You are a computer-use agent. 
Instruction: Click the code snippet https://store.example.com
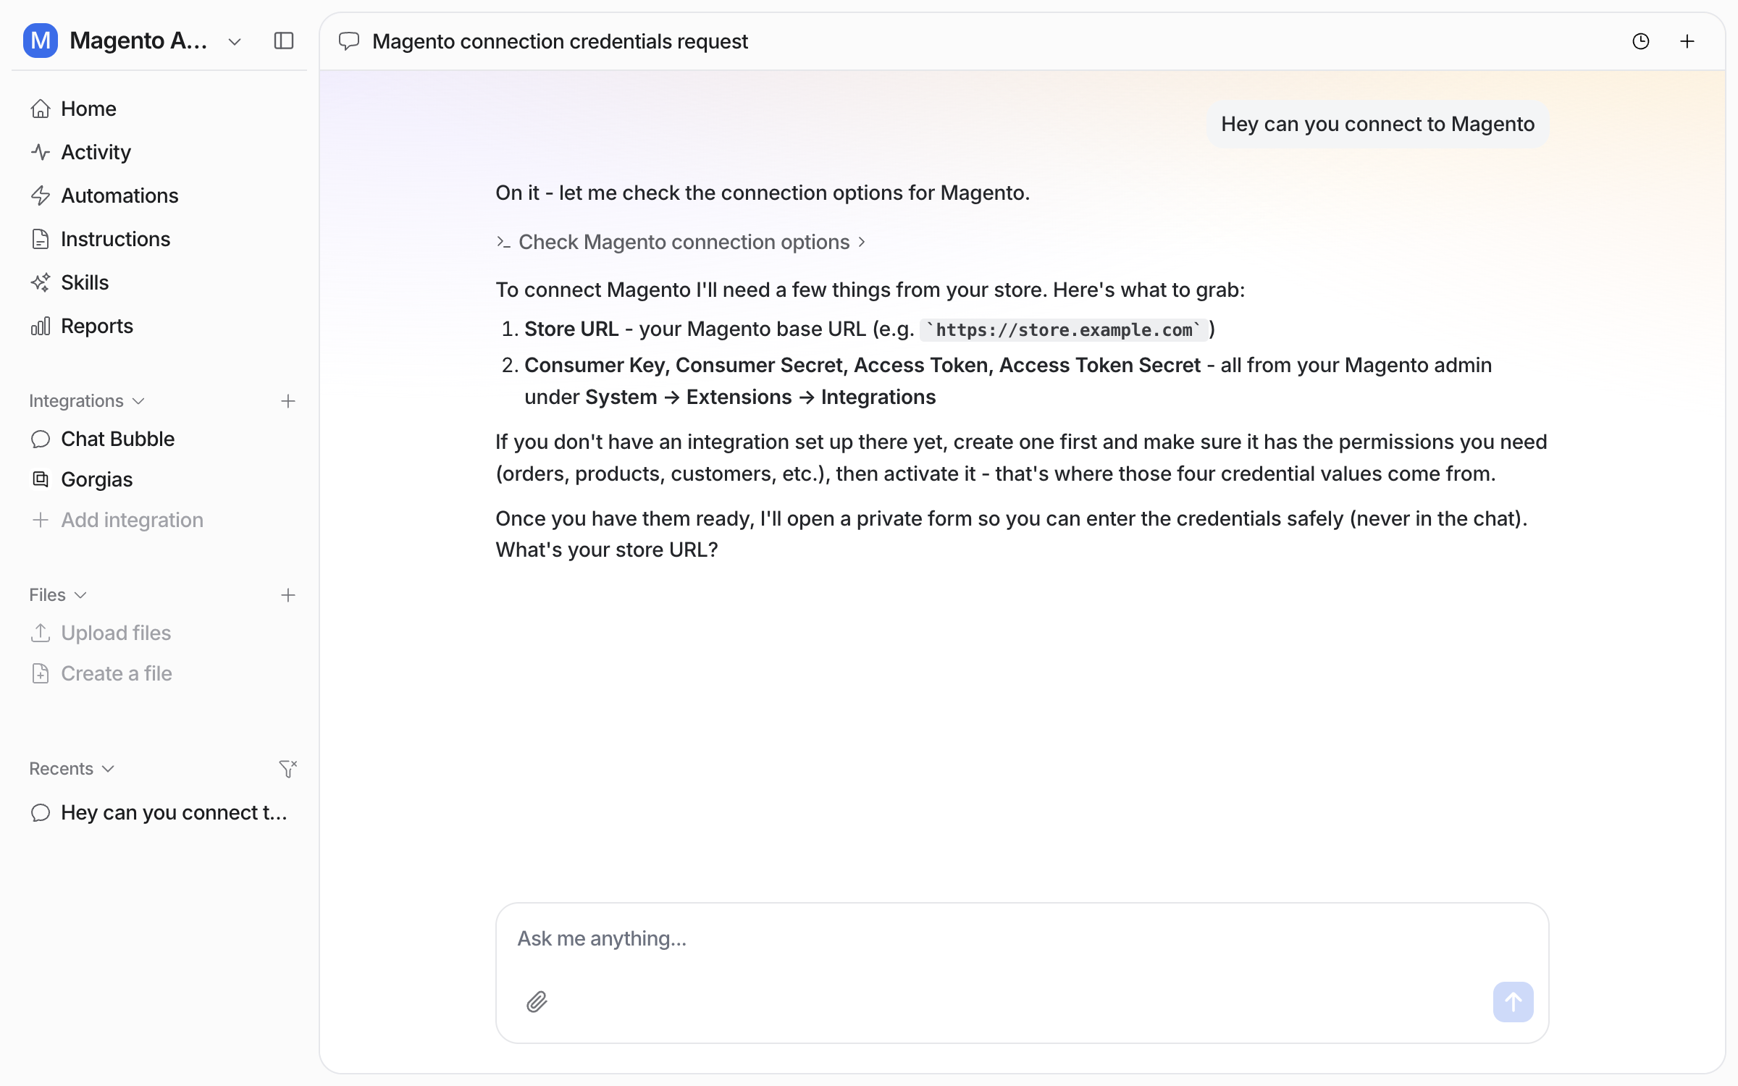[1064, 330]
